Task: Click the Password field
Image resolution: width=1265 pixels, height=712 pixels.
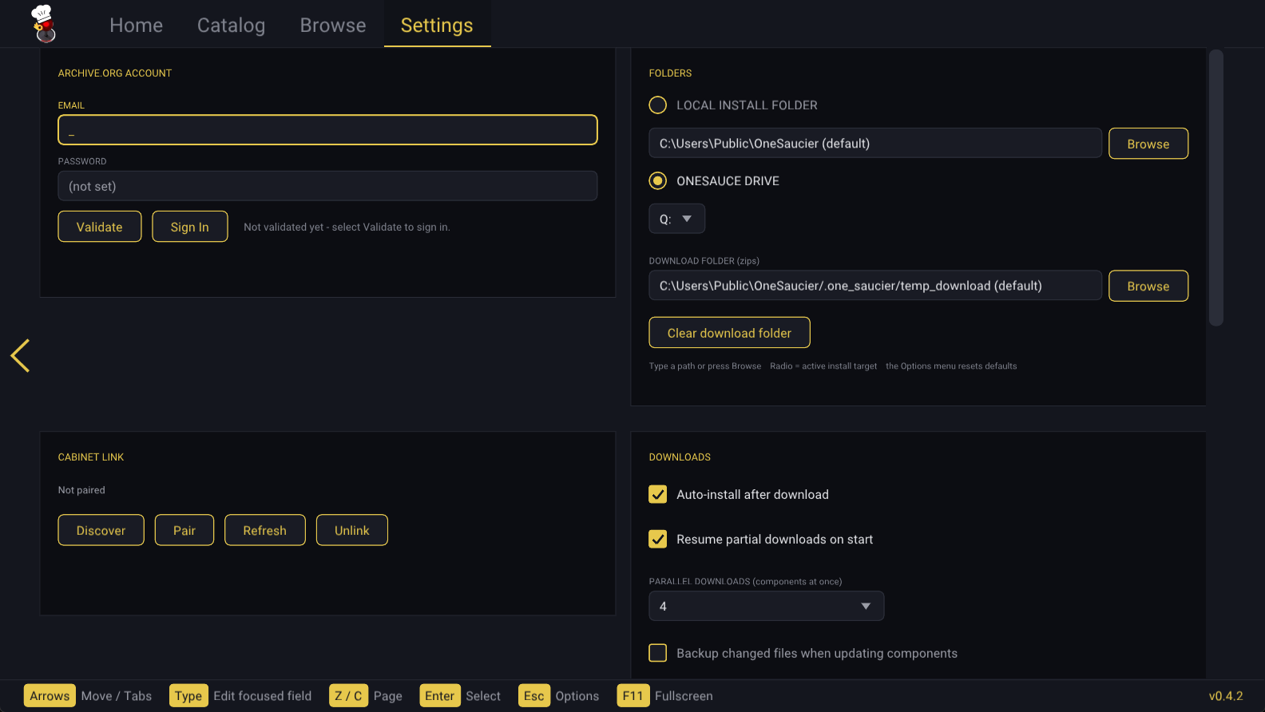Action: coord(327,186)
